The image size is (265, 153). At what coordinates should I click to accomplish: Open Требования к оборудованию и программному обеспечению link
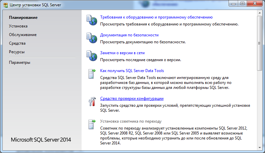pyautogui.click(x=156, y=17)
